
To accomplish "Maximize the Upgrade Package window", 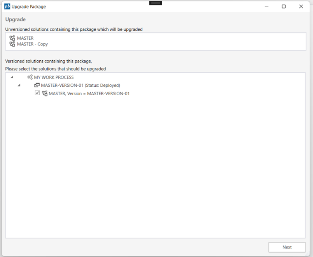I will click(x=284, y=6).
